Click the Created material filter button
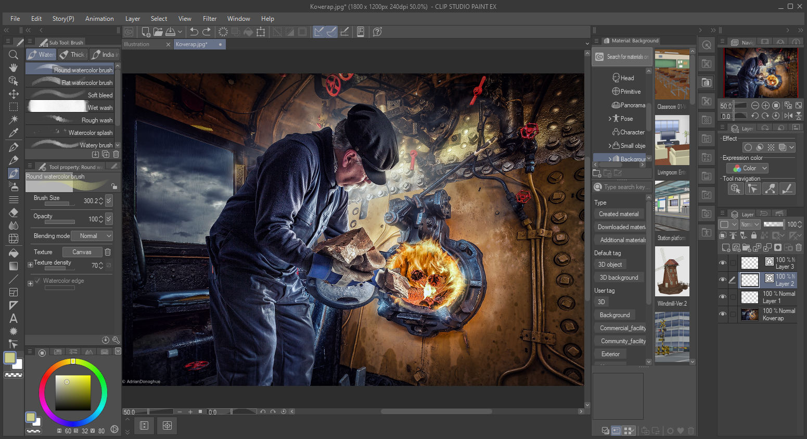The height and width of the screenshot is (439, 807). click(x=619, y=214)
